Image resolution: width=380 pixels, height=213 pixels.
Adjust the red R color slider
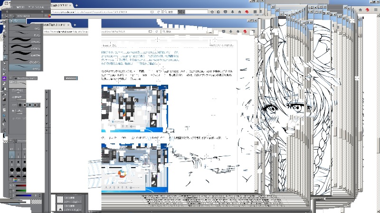click(21, 186)
